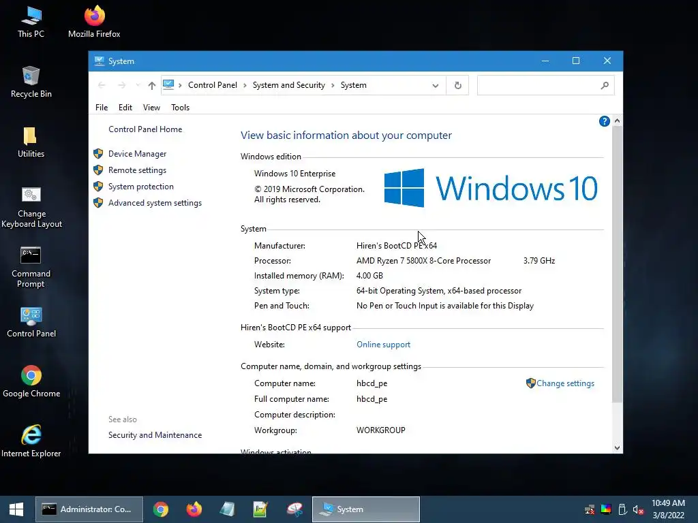
Task: Click the Windows 10 Enterprise text
Action: 294,174
